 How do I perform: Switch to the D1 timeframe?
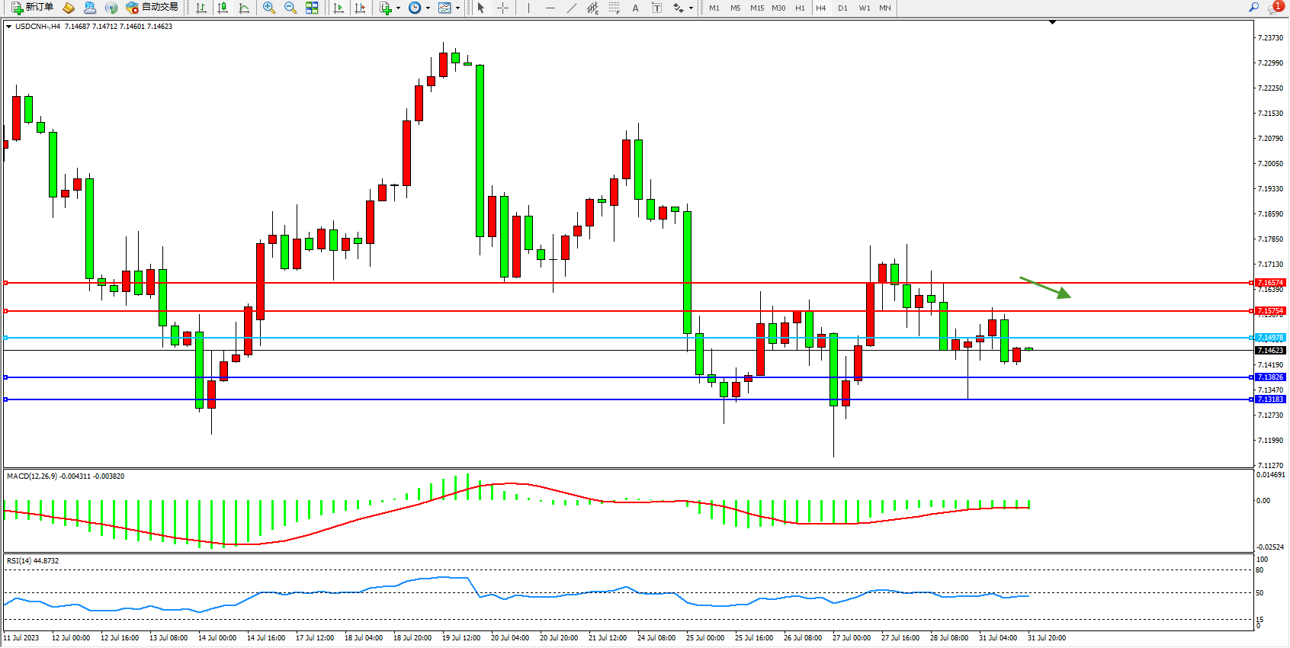click(x=842, y=8)
